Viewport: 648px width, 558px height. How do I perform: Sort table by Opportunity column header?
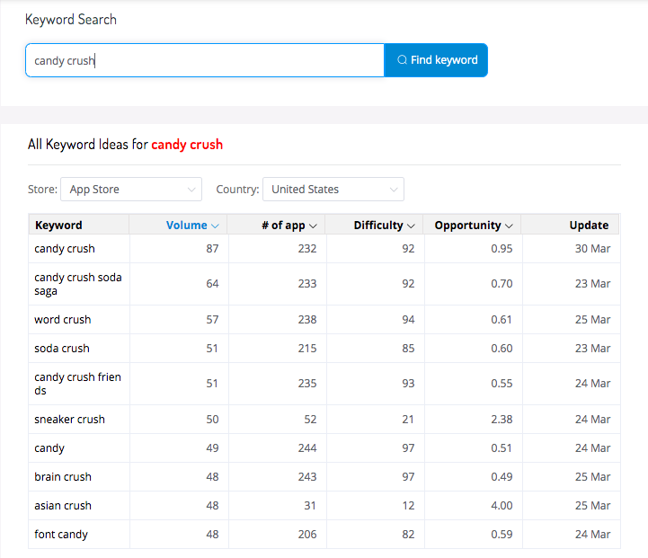tap(474, 226)
